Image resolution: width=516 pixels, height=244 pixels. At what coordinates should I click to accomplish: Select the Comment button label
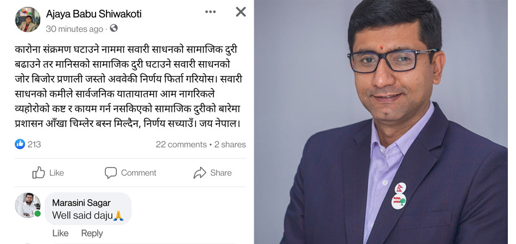(139, 173)
